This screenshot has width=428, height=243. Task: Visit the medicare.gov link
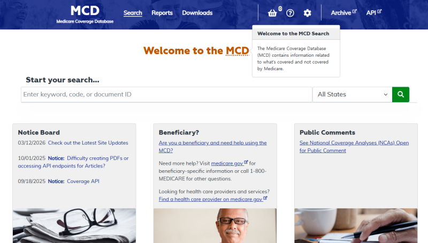point(230,163)
